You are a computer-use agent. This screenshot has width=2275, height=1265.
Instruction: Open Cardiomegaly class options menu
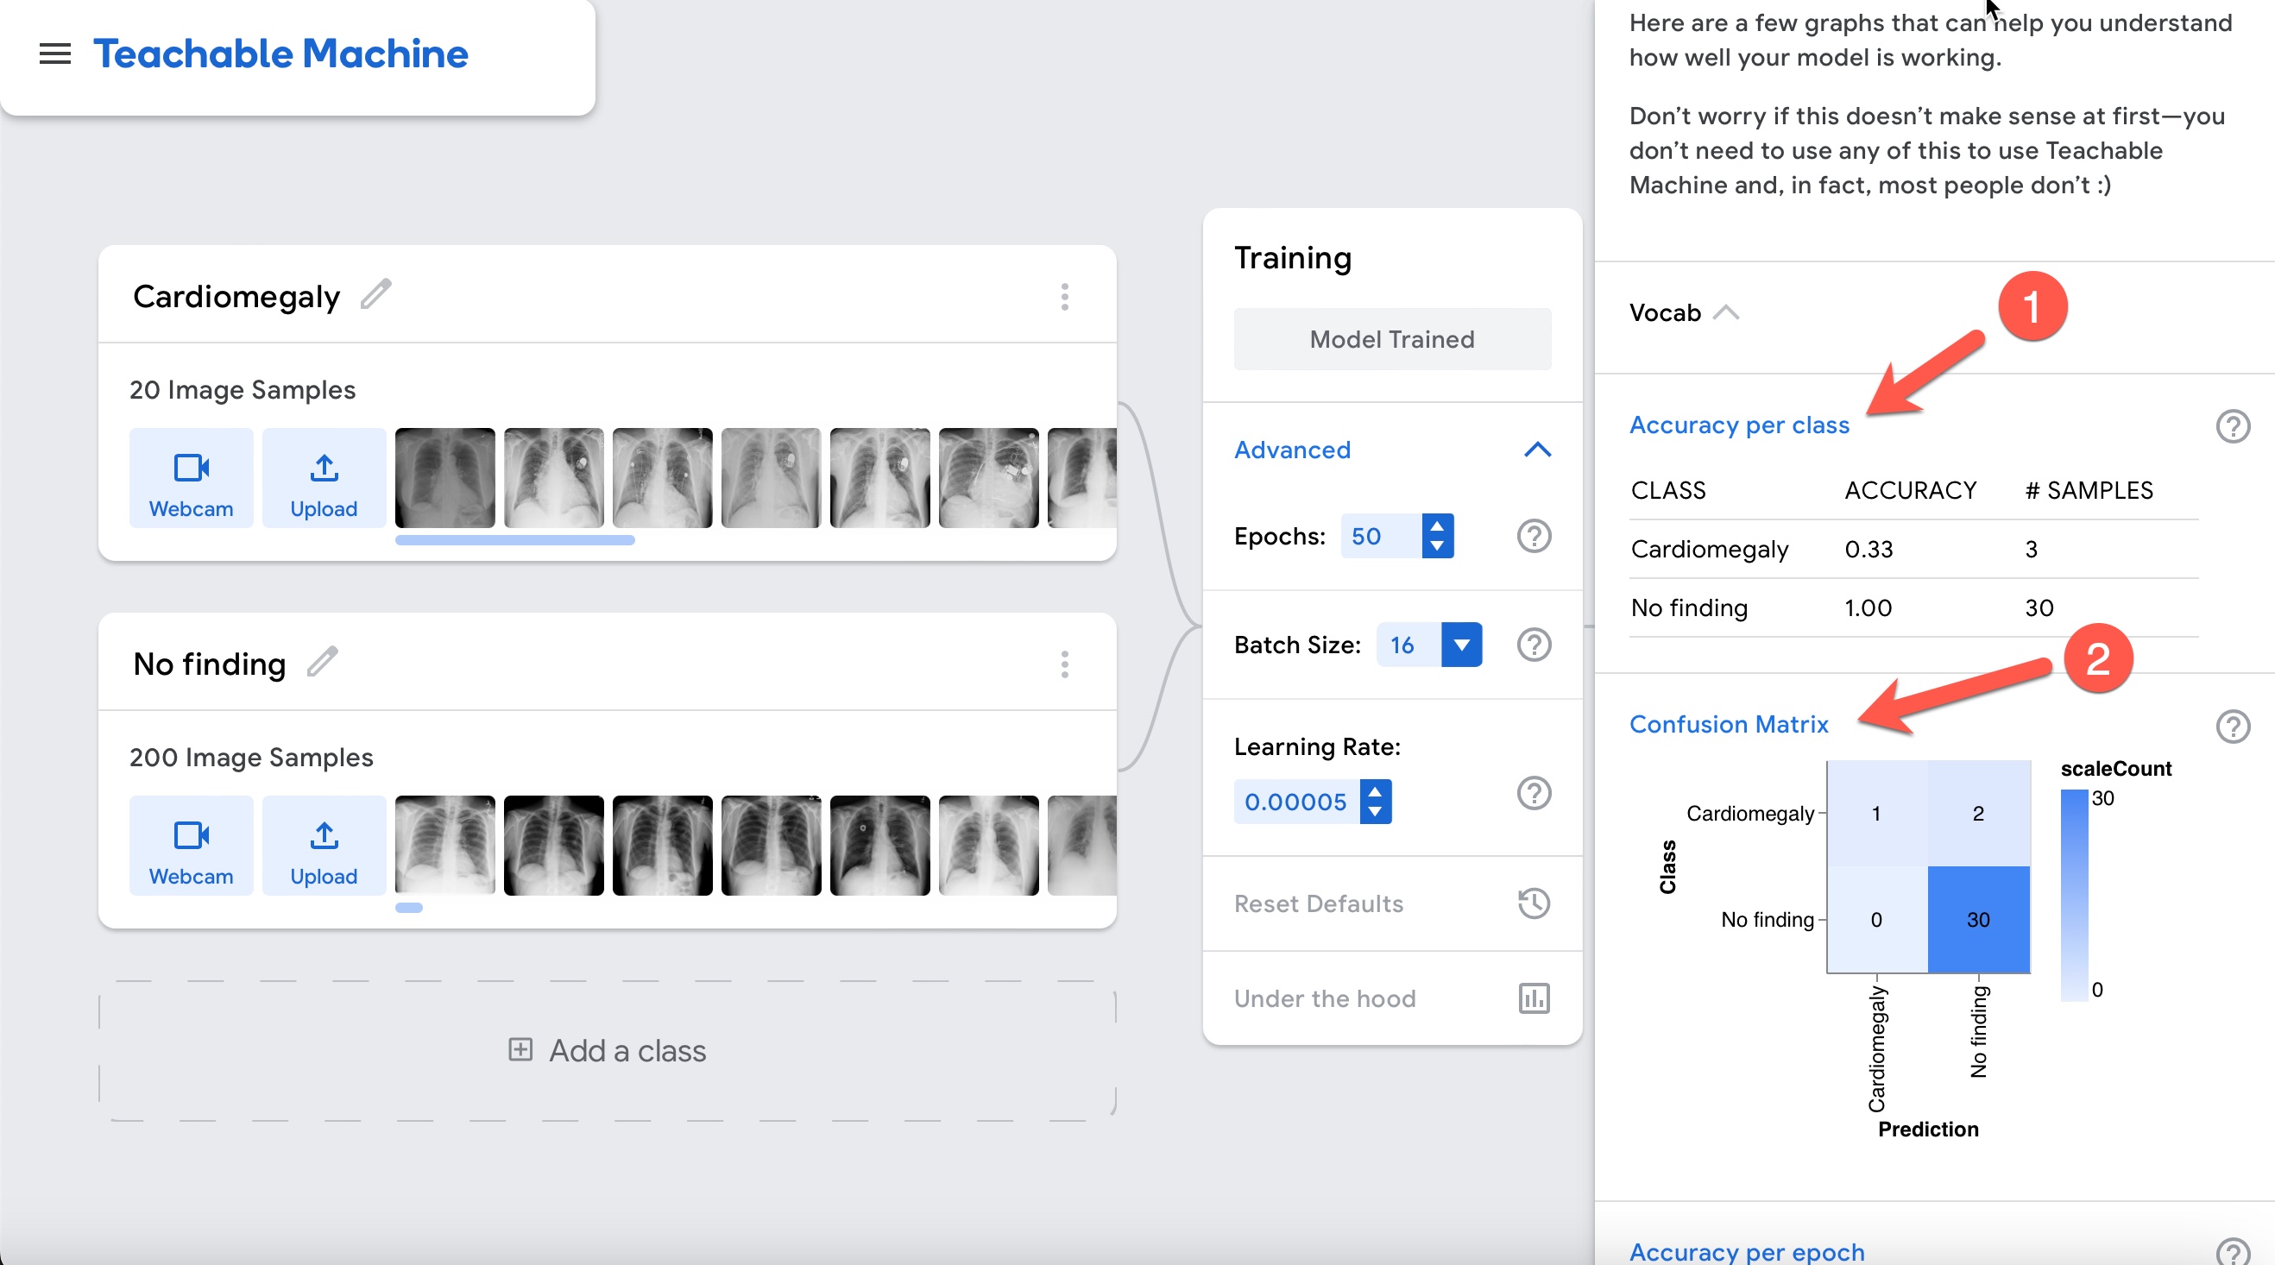(1064, 297)
